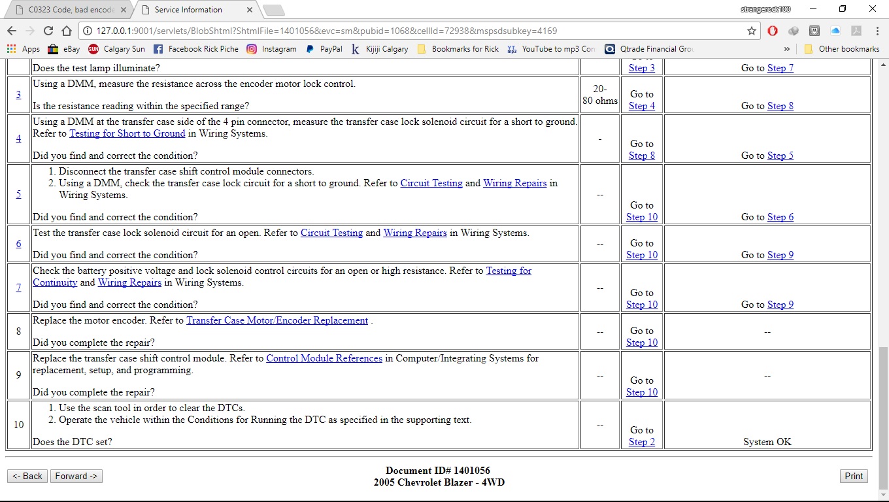Viewport: 889px width, 502px height.
Task: Go back using the browser back arrow
Action: pos(12,31)
